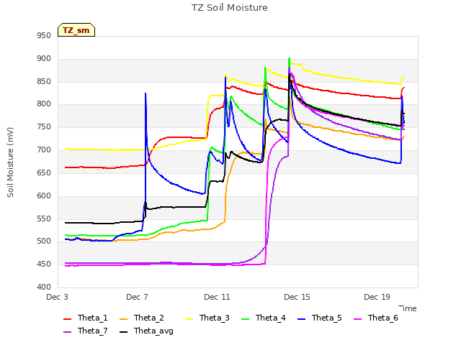Screen dimensions: 461x345
Task: Click the Dec 11 x-axis tick label
Action: (x=217, y=297)
